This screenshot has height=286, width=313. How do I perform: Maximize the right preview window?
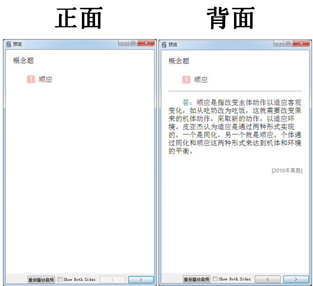coord(288,43)
